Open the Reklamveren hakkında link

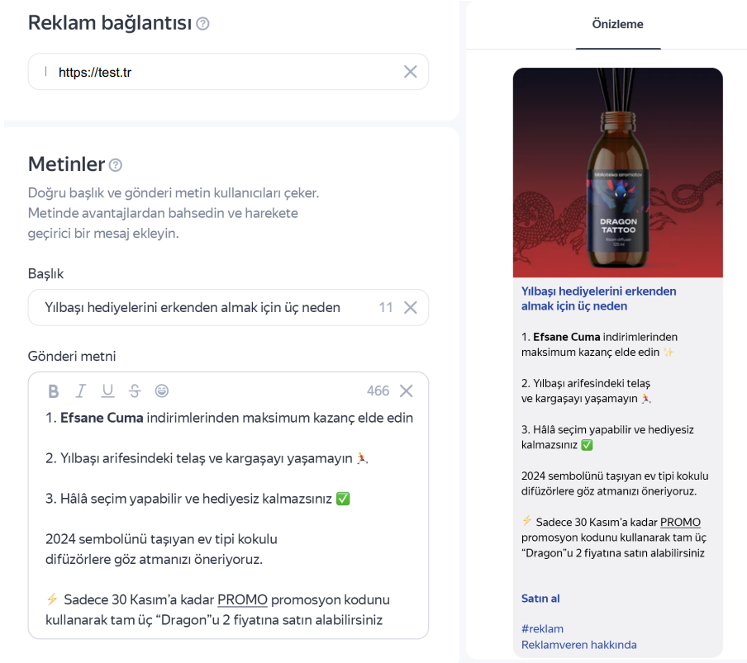578,645
